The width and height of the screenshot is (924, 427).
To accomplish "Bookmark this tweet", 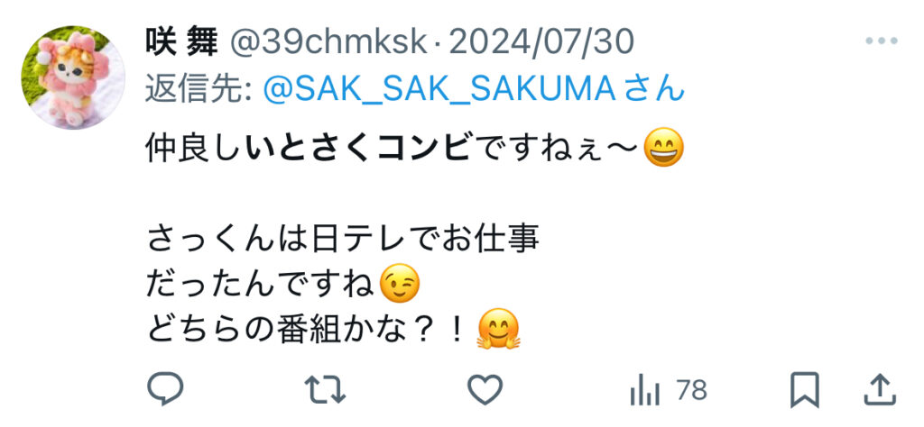I will pyautogui.click(x=804, y=390).
